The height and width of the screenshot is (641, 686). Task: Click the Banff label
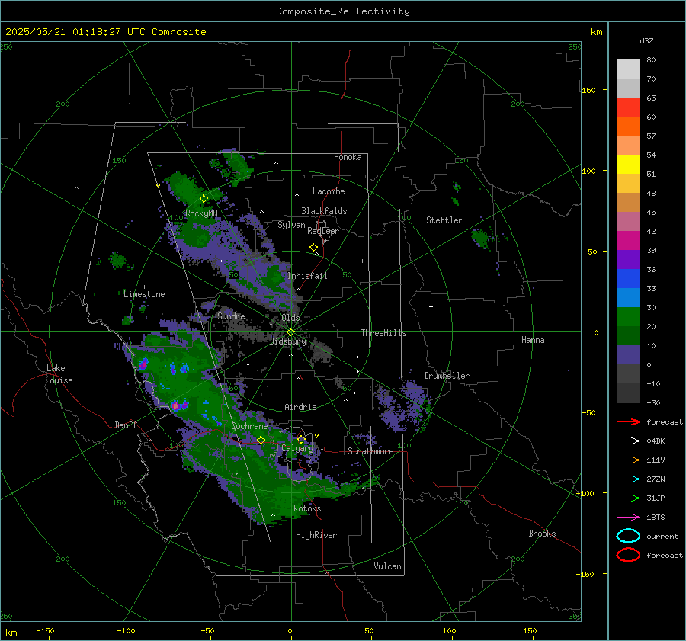pos(126,425)
